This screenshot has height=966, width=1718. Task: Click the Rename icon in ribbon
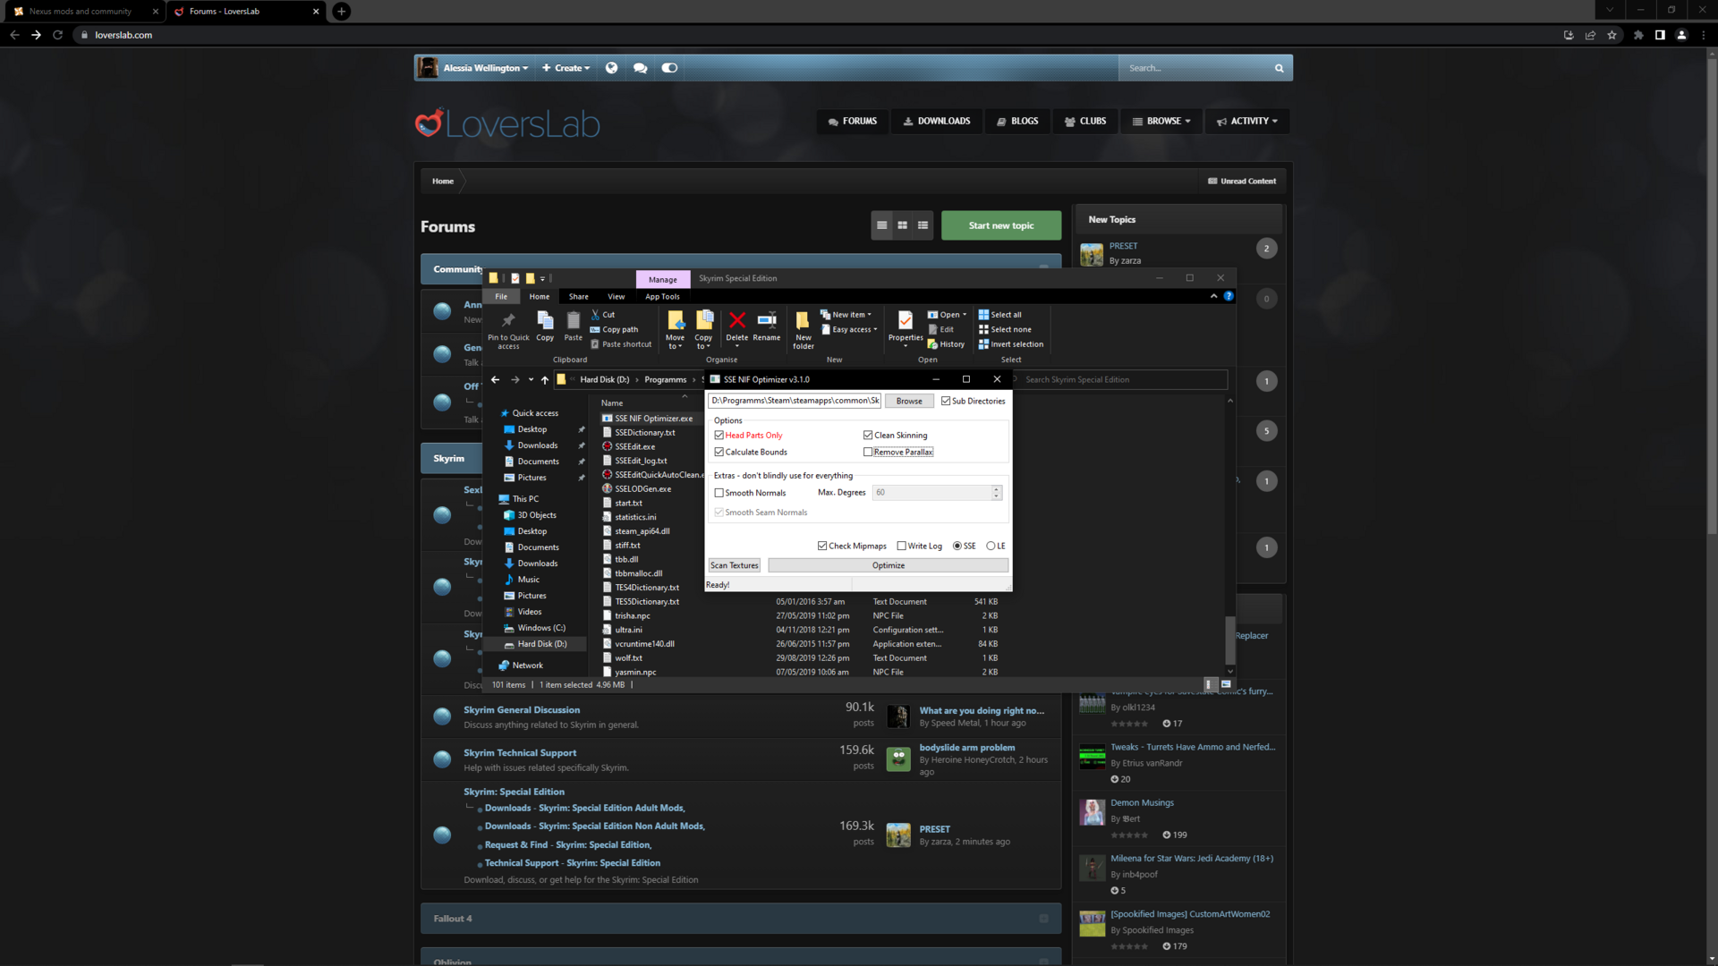[767, 320]
